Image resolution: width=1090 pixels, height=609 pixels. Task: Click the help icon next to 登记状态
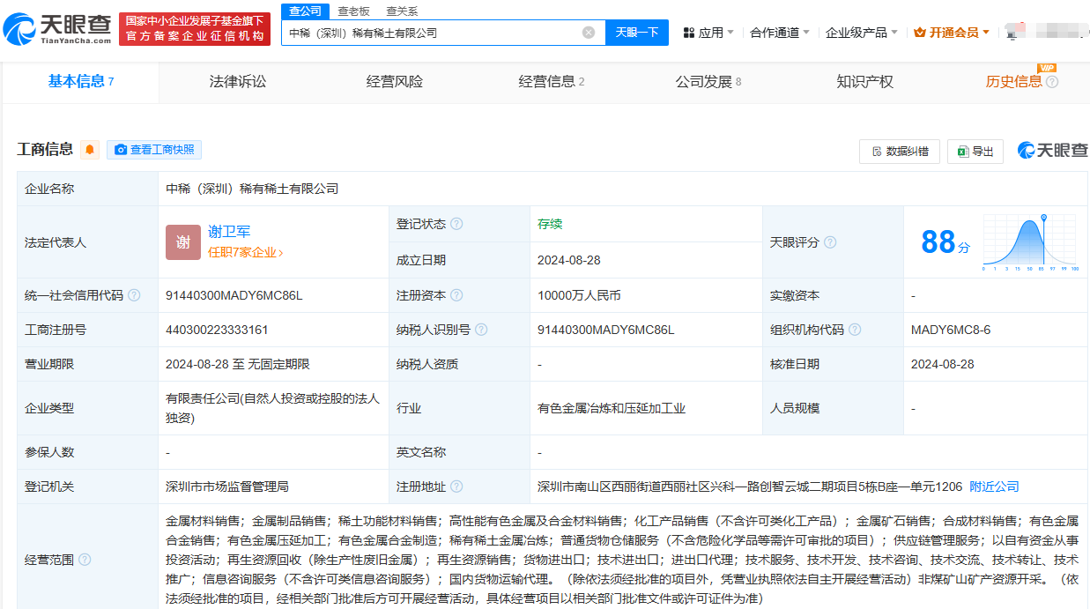coord(456,224)
